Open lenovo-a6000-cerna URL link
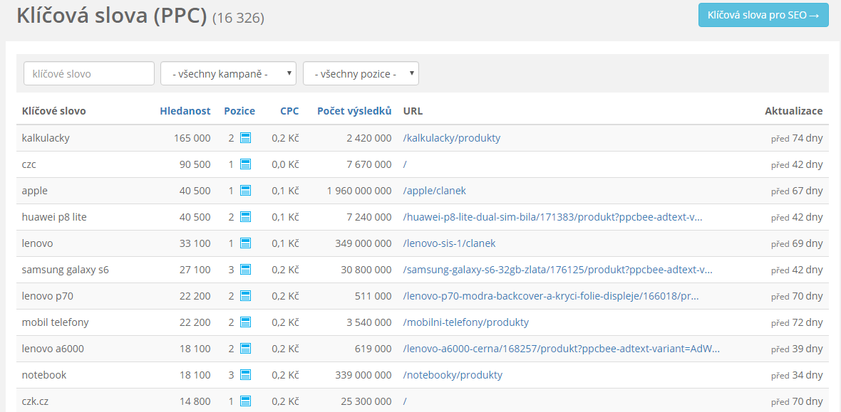The image size is (841, 412). [x=561, y=349]
